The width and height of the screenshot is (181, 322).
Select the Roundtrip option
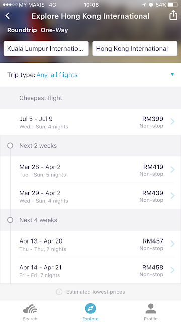[22, 30]
